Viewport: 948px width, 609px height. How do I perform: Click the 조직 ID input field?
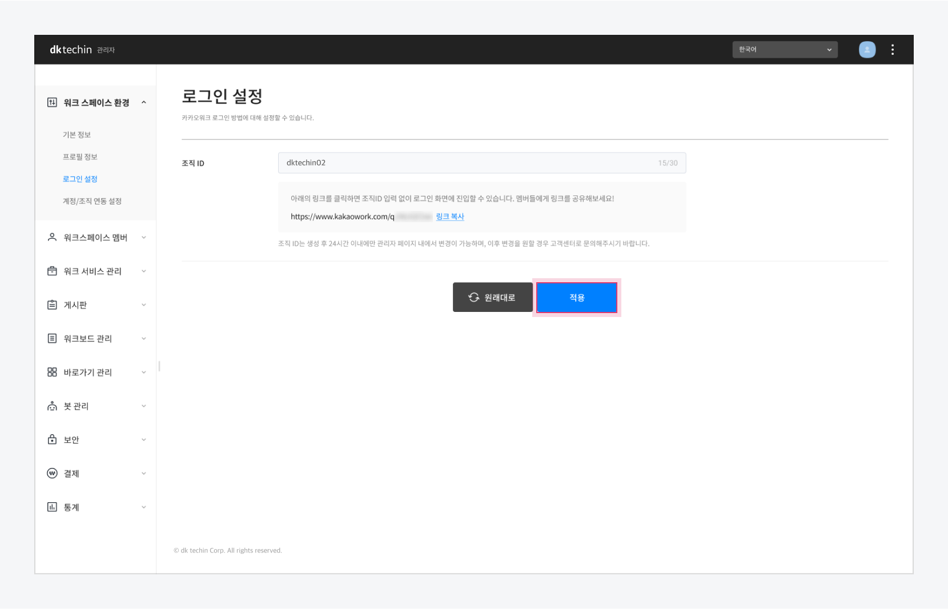click(x=468, y=163)
